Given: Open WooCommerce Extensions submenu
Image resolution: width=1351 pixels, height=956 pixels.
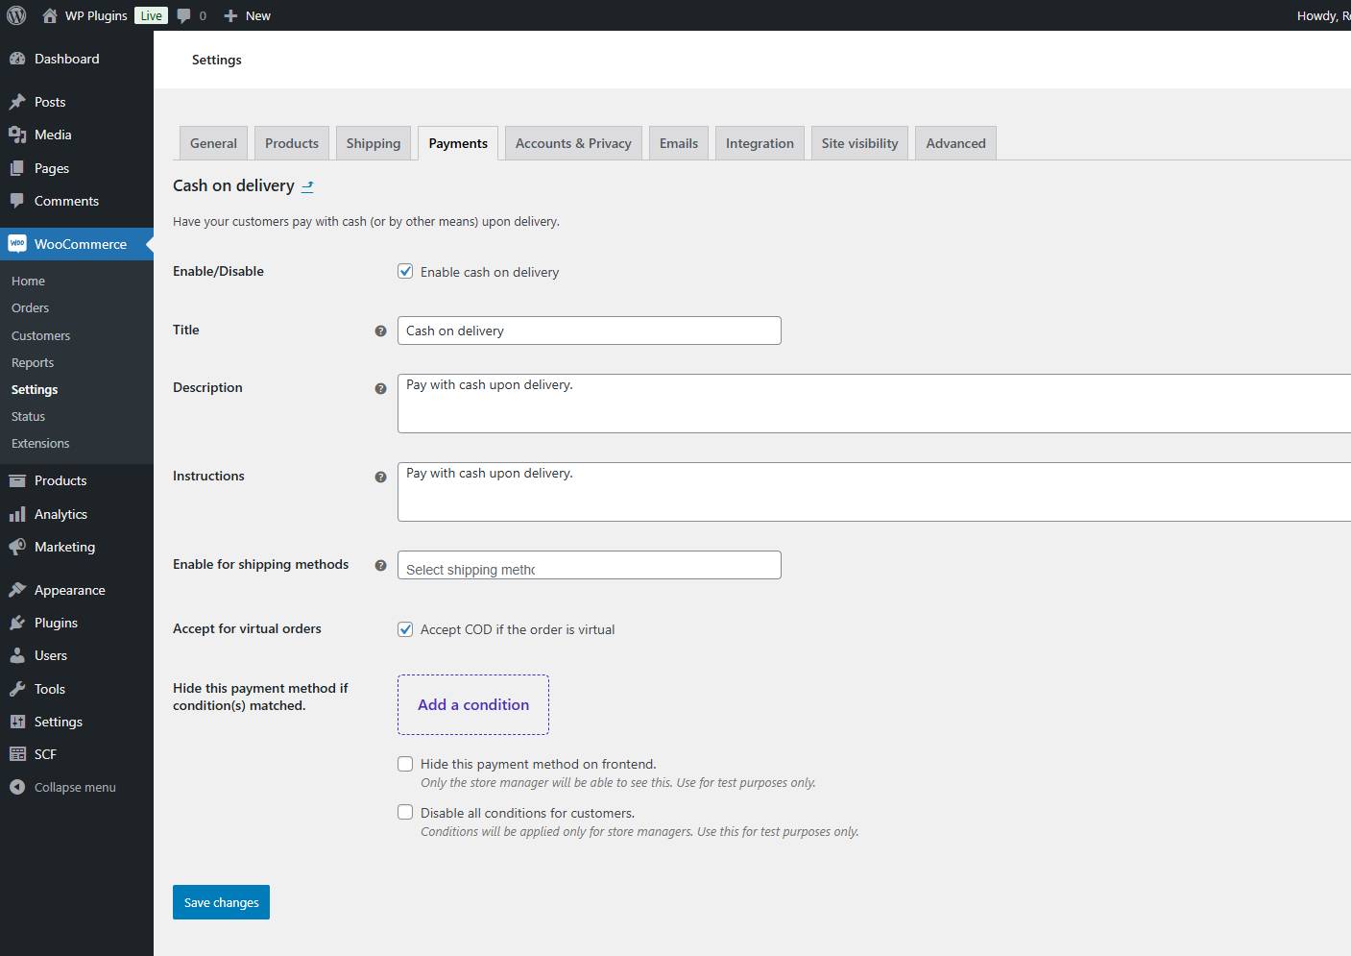Looking at the screenshot, I should tap(40, 443).
